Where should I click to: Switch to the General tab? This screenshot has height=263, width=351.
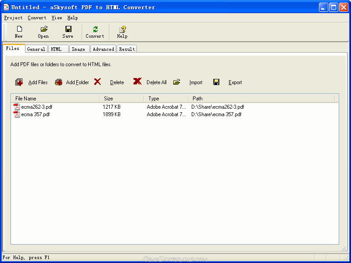point(36,49)
